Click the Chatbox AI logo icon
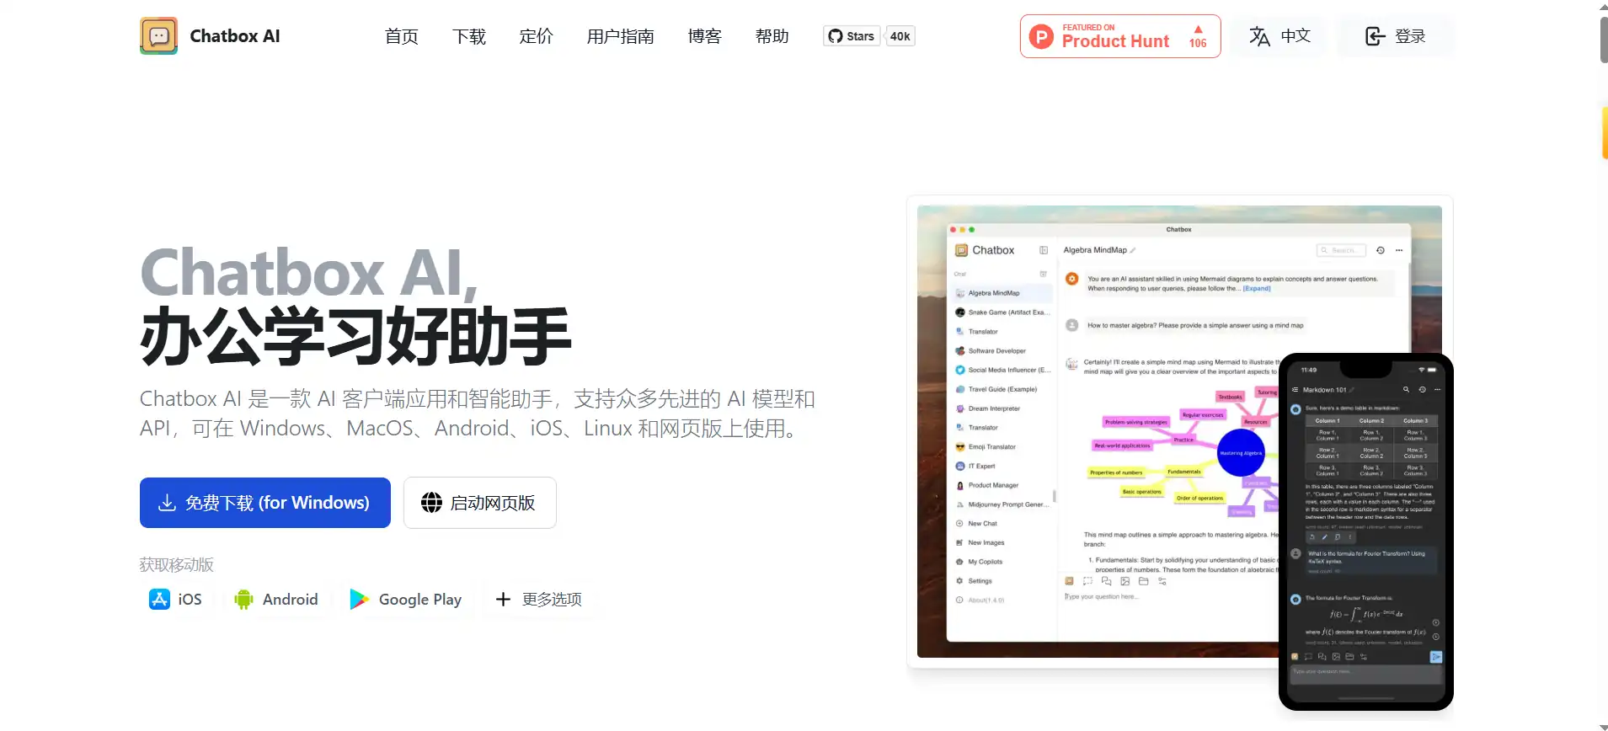Image resolution: width=1608 pixels, height=731 pixels. [x=158, y=36]
